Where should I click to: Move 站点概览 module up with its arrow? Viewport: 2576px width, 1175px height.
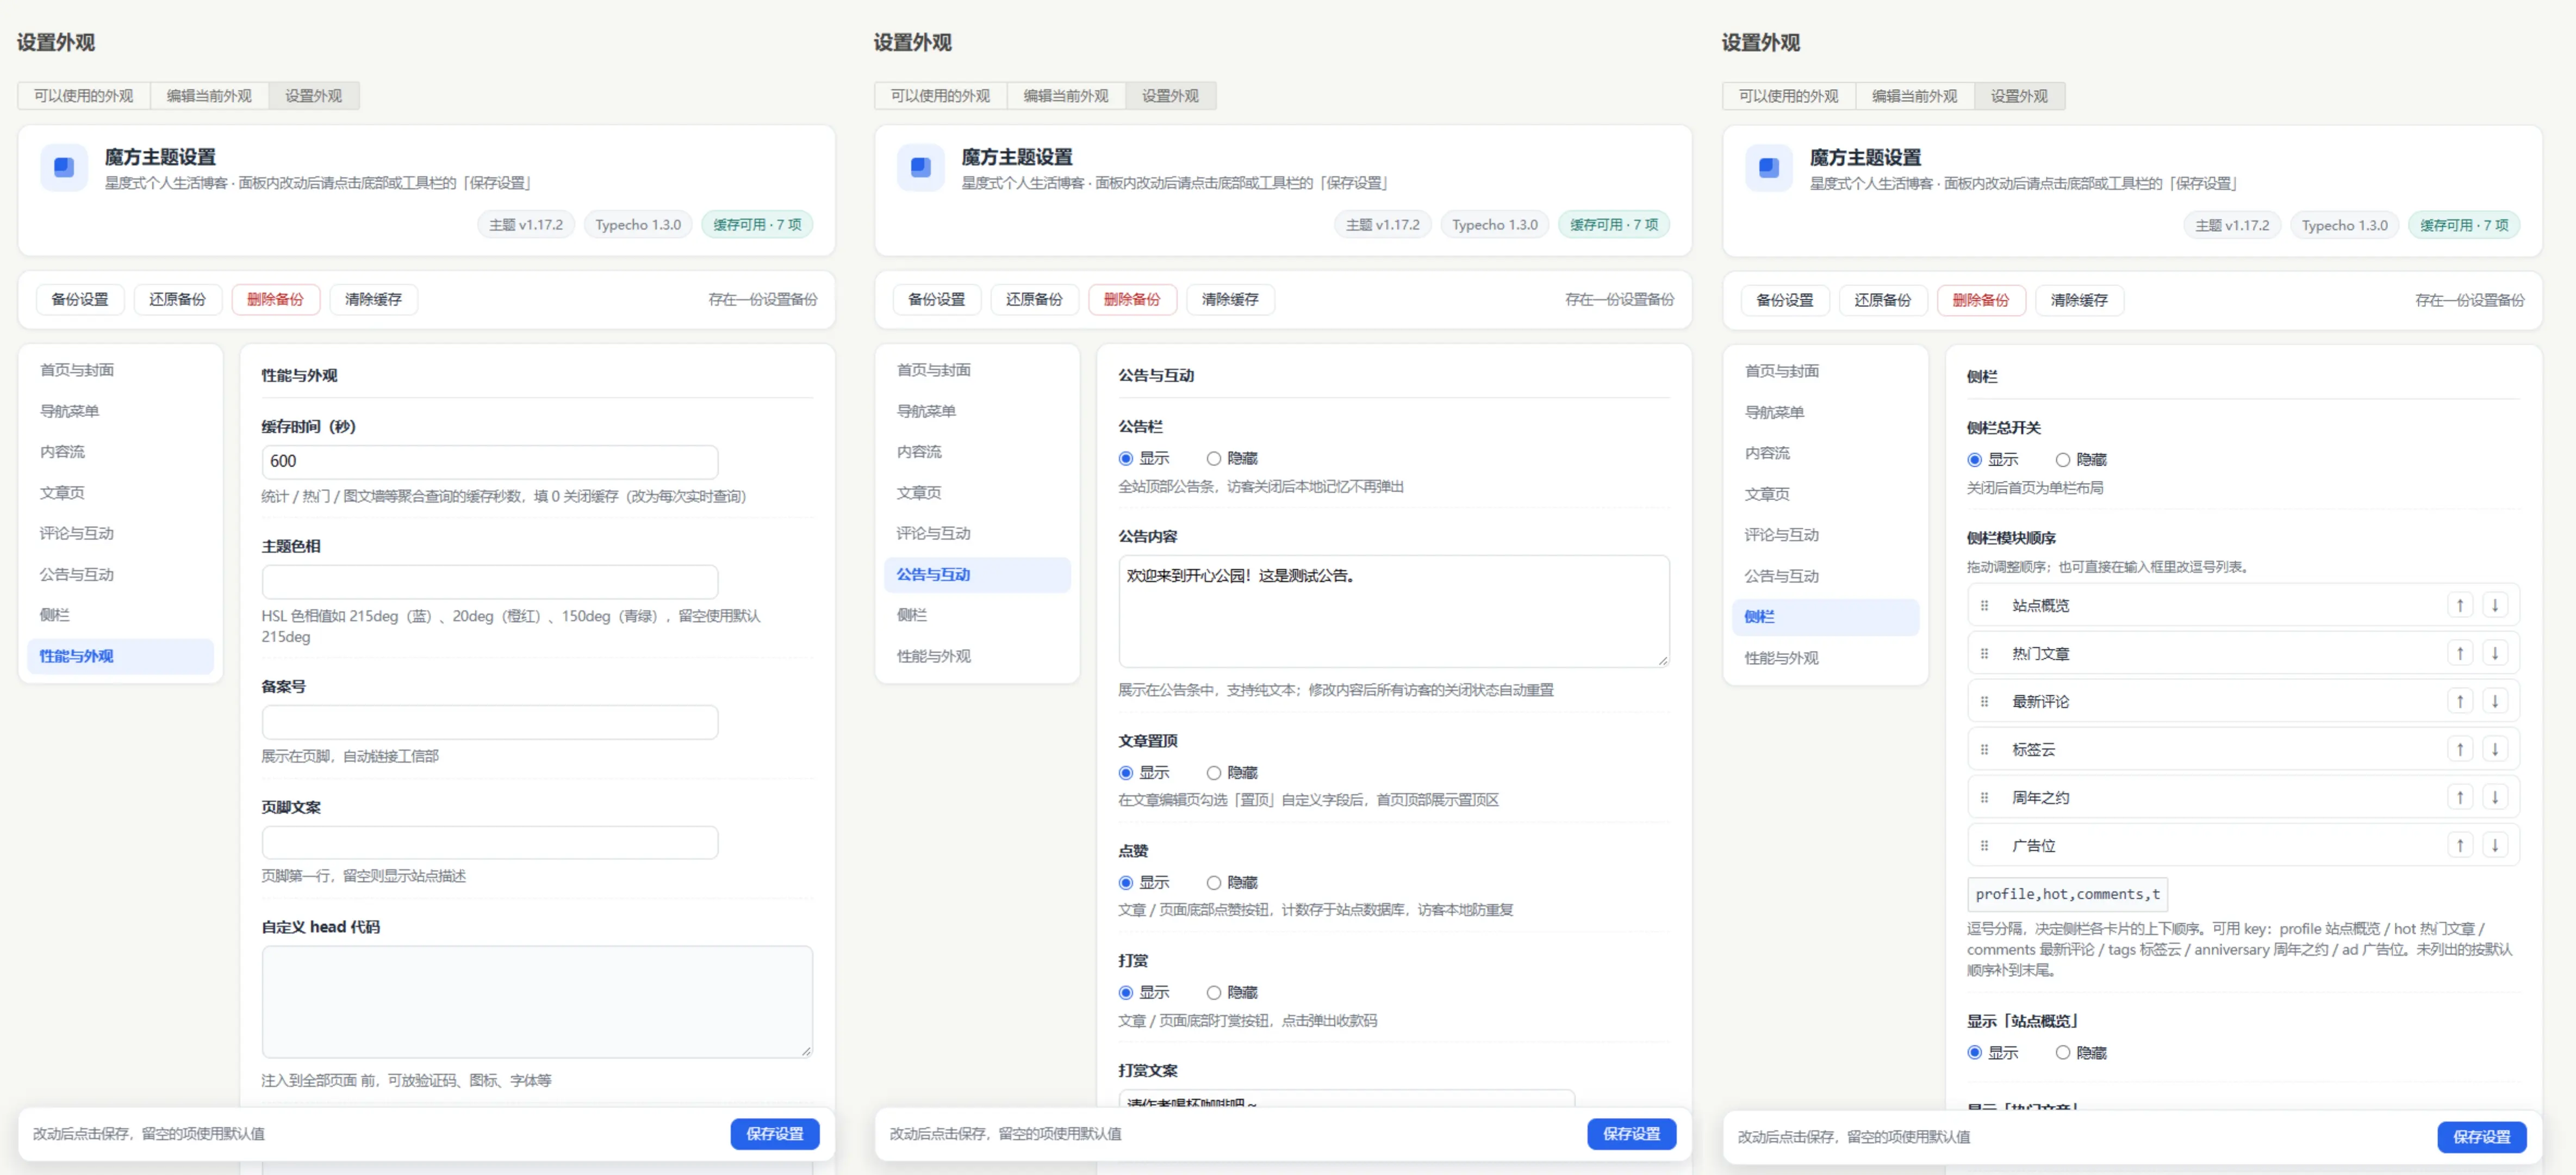pos(2459,605)
